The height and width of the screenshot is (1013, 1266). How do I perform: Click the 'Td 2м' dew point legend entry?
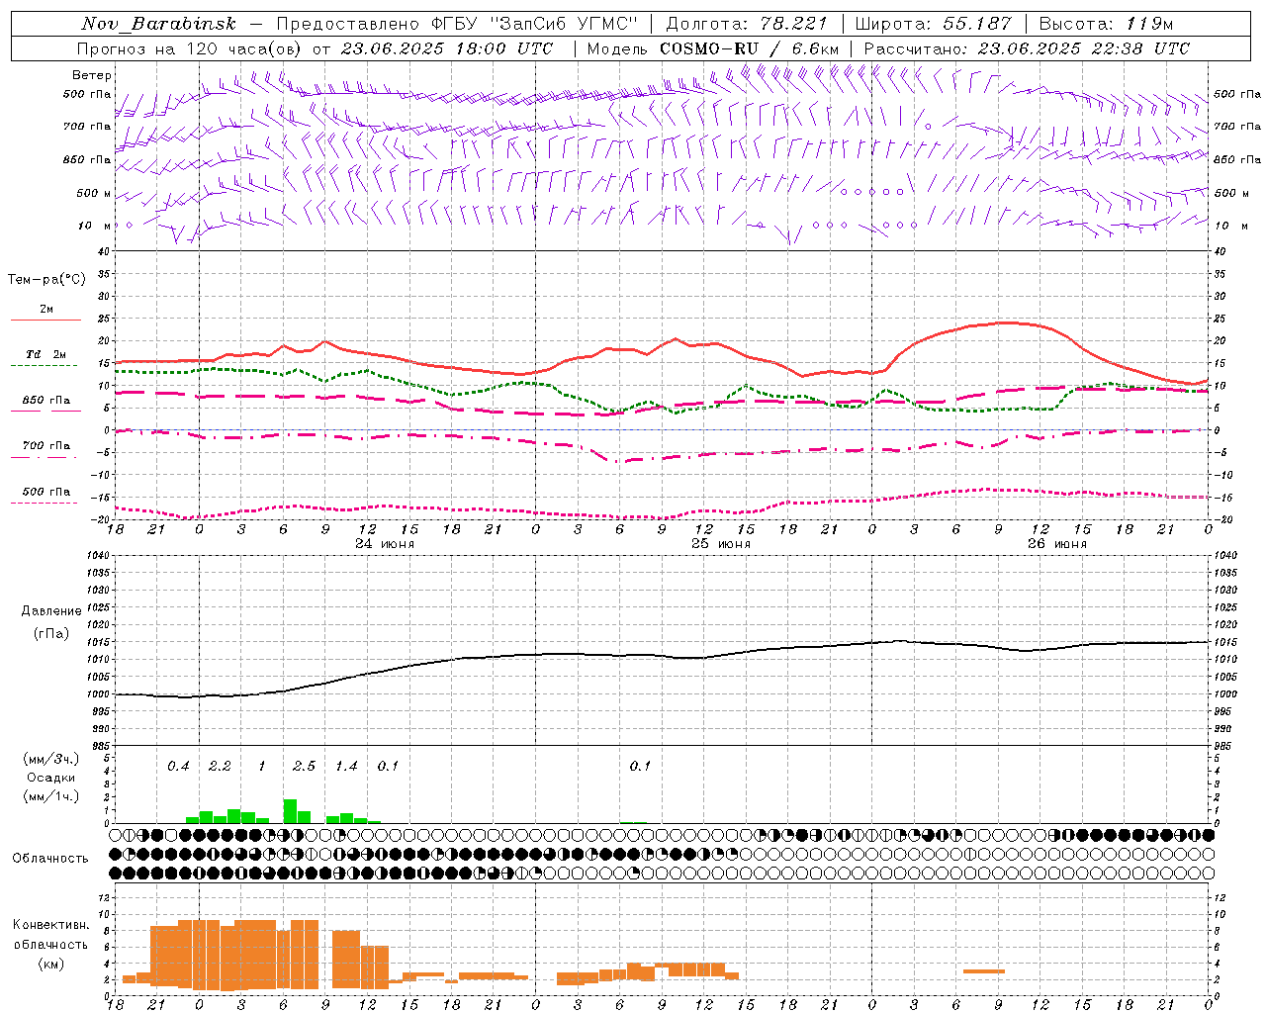(46, 354)
